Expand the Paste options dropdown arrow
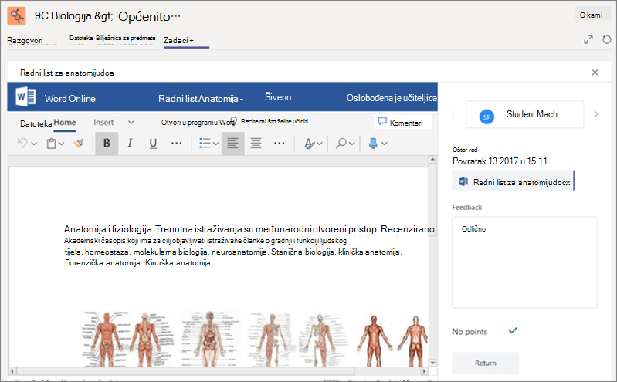The height and width of the screenshot is (382, 617). click(61, 144)
